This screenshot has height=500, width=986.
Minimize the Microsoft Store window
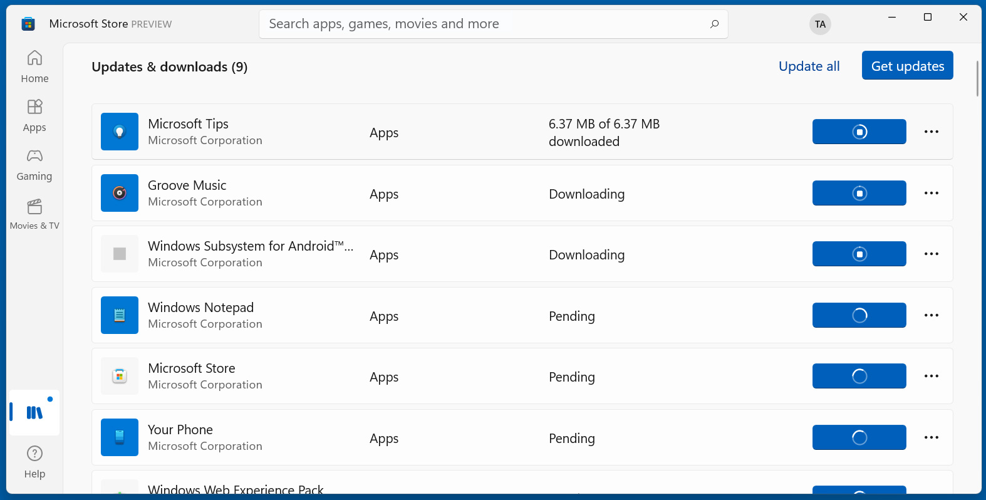[x=892, y=17]
